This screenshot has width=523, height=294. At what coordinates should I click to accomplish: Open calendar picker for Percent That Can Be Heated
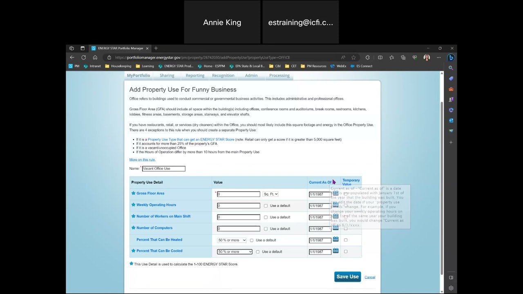pos(335,239)
